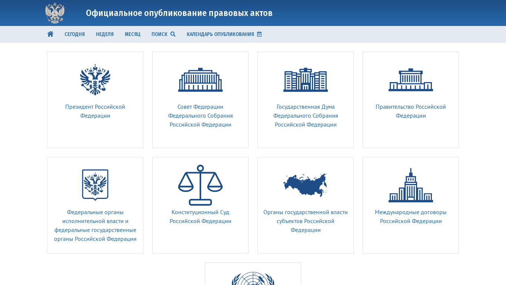Click the Russian coat of arms header logo
This screenshot has height=285, width=506.
pyautogui.click(x=55, y=13)
